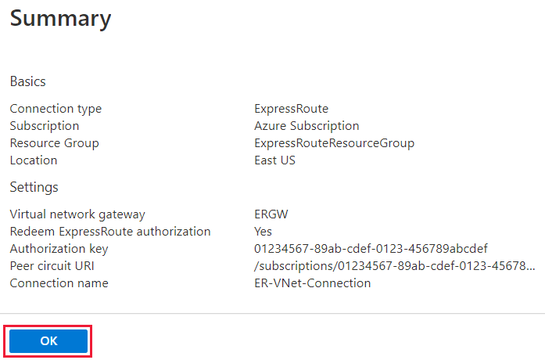Click the Virtual network gateway label
This screenshot has width=545, height=360.
[77, 214]
